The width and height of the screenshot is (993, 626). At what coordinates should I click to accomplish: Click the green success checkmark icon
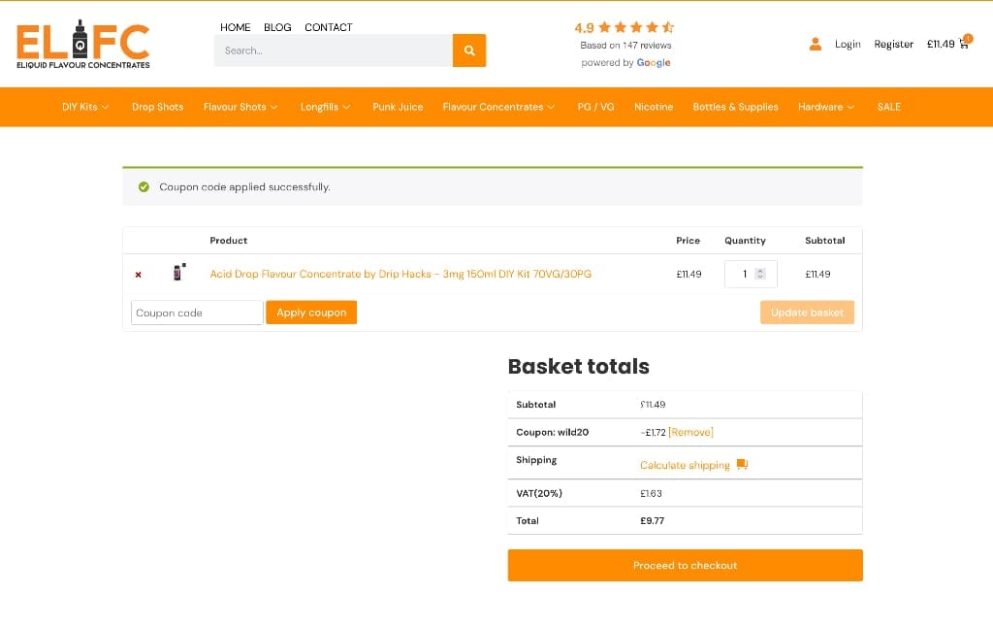(144, 187)
